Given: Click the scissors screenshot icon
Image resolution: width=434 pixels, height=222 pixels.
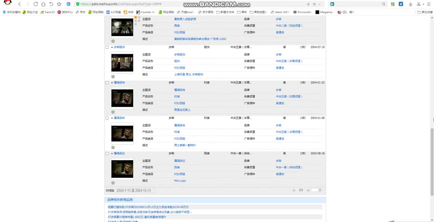Looking at the screenshot, I should (x=419, y=4).
